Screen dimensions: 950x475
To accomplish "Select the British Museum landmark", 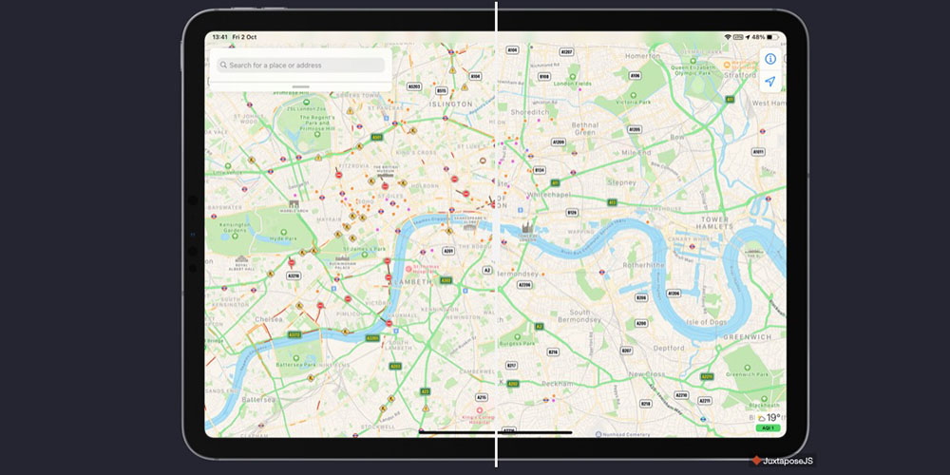I will tap(385, 174).
